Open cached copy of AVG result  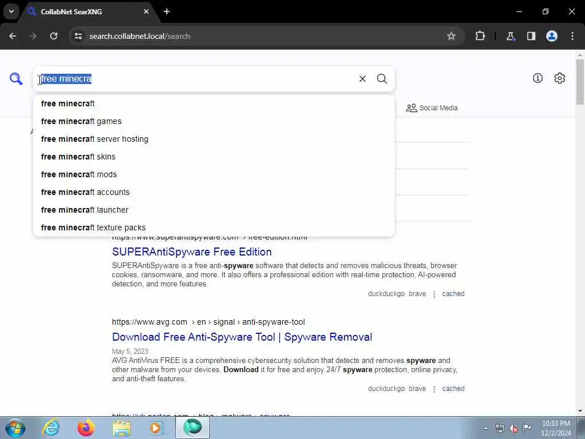click(453, 389)
